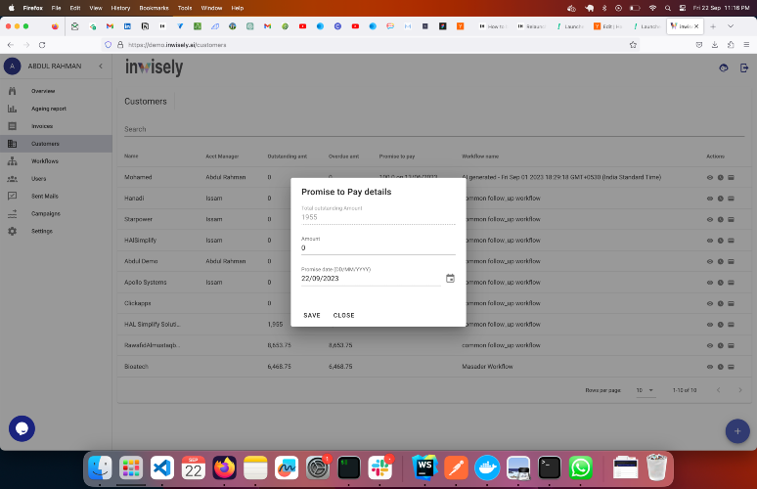This screenshot has height=489, width=757.
Task: Open promise-to-pay clock icon for Hanadi row
Action: pos(720,199)
